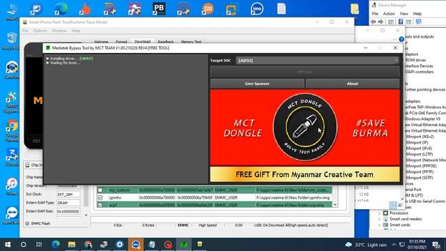Screen dimensions: 446x251
Task: Open the Microsoft Edge desktop shortcut
Action: (x=61, y=9)
